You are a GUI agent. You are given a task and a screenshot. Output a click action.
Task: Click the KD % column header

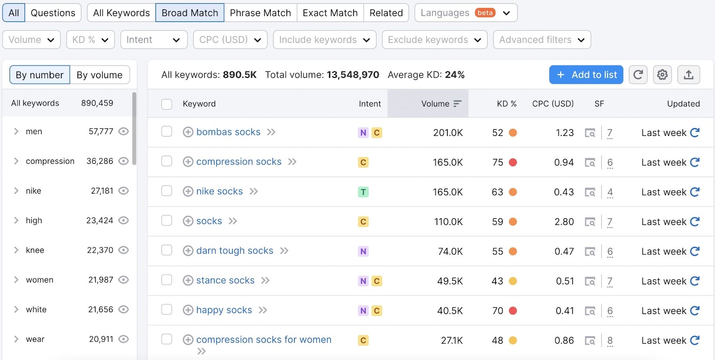pos(507,104)
